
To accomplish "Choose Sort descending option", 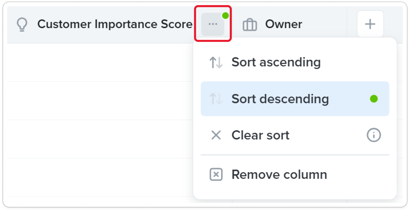I will (x=295, y=99).
